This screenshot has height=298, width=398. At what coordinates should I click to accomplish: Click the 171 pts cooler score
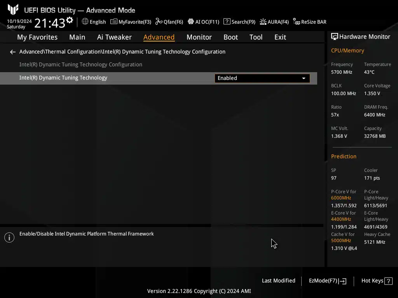372,178
